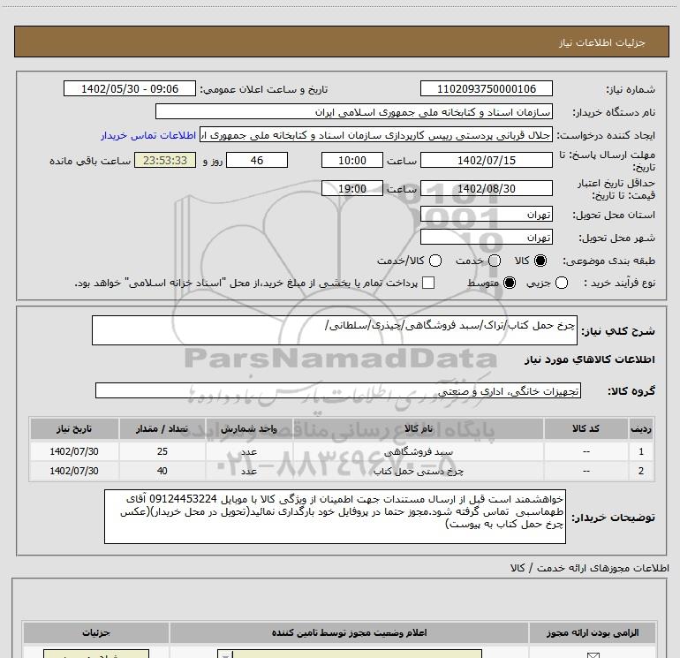680x658 pixels.
Task: Select the کالا/خدمت radio button
Action: click(x=435, y=261)
